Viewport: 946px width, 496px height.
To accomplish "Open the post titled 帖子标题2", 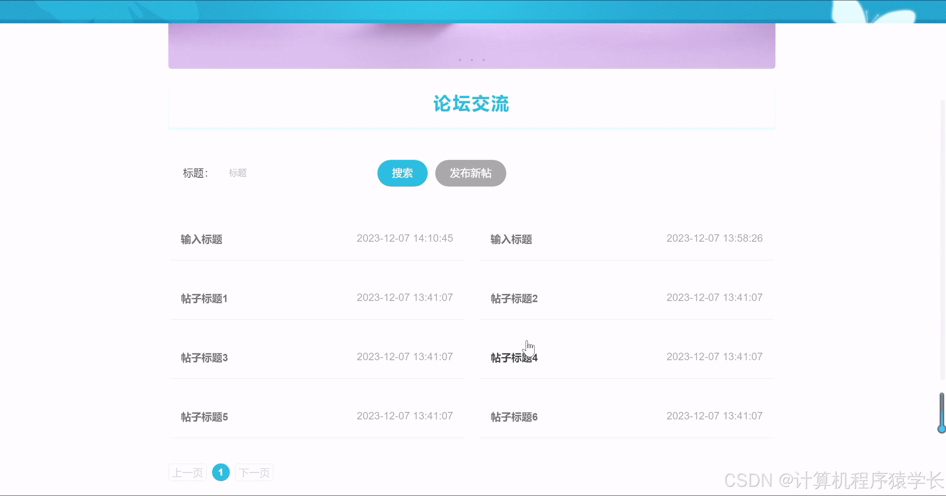I will point(513,298).
